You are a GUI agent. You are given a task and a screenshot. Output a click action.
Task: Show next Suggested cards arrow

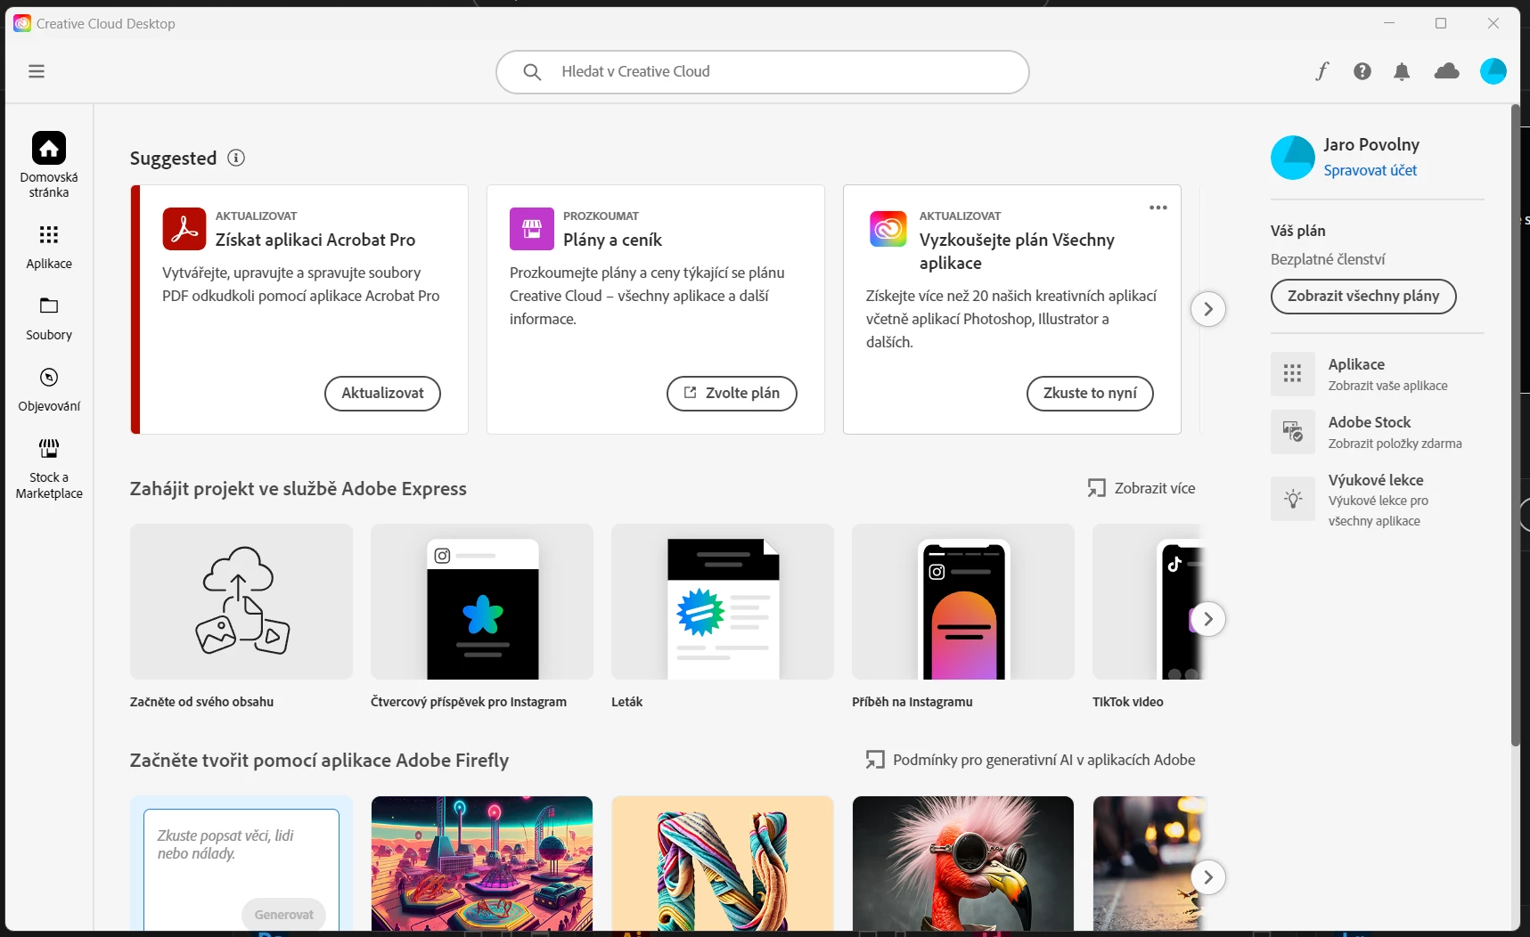click(1208, 309)
